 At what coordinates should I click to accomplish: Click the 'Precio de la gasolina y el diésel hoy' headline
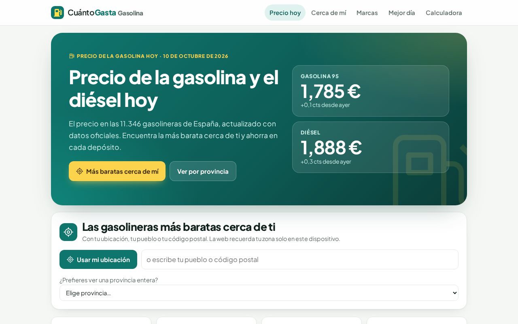click(x=174, y=88)
